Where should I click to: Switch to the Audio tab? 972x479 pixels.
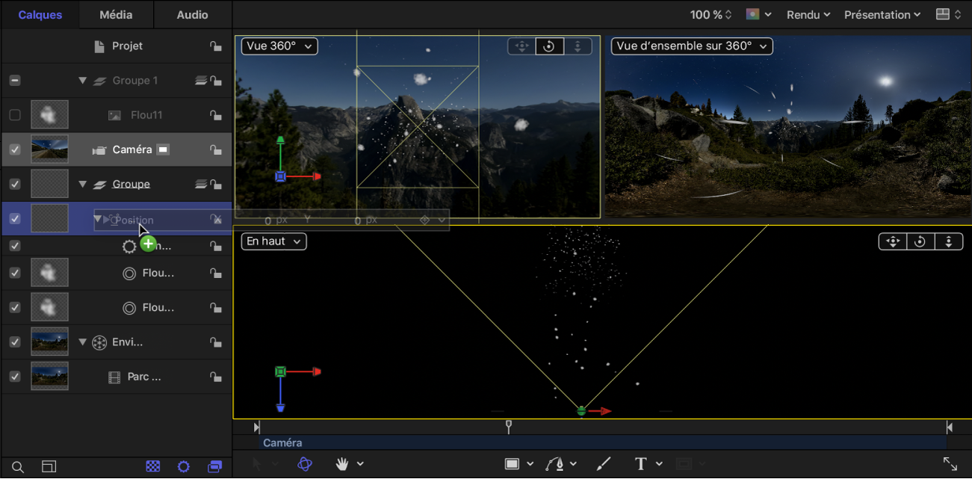(x=193, y=15)
